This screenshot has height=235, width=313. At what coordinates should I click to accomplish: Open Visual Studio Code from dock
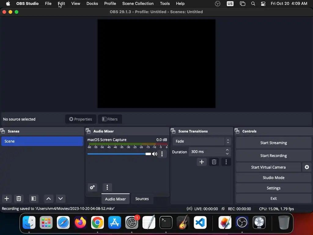pos(200,222)
